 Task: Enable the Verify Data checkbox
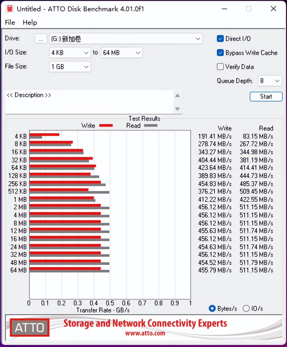[x=220, y=67]
